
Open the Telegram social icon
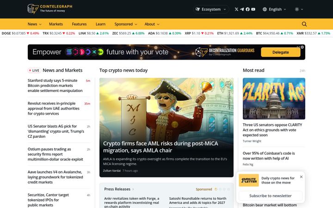tap(242, 9)
